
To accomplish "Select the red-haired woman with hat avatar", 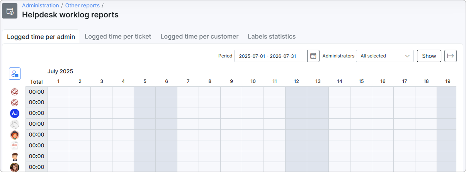I will tap(15, 135).
